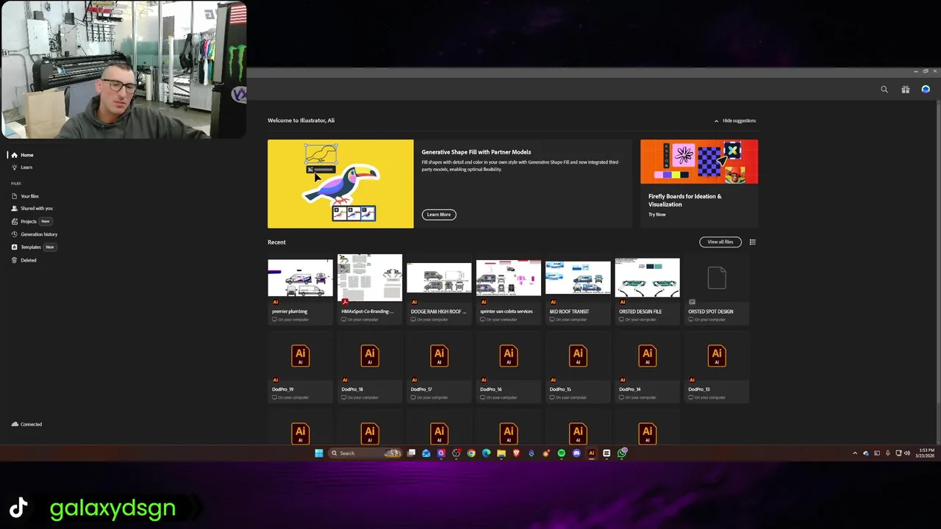
Task: Open the DodPro_13 Ai file icon
Action: [717, 356]
